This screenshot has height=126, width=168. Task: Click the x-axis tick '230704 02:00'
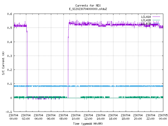[x=26, y=117]
